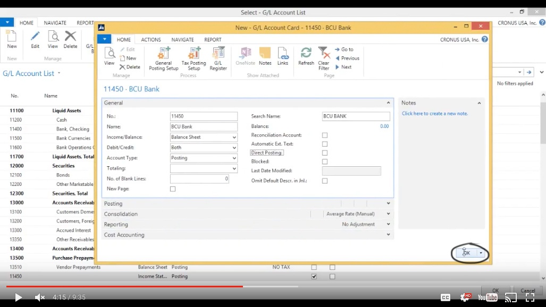Screen dimensions: 546x307
Task: Switch to the card's HOME tab
Action: (x=124, y=40)
